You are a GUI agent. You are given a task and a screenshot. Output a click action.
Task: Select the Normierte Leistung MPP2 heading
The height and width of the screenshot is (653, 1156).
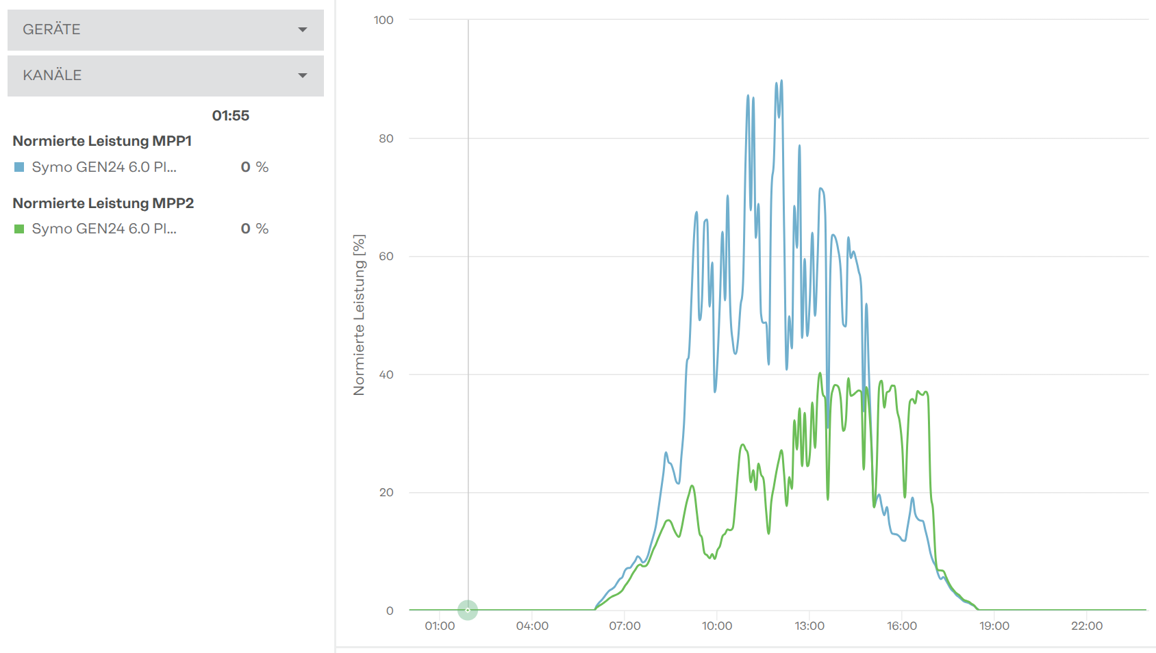pos(103,203)
